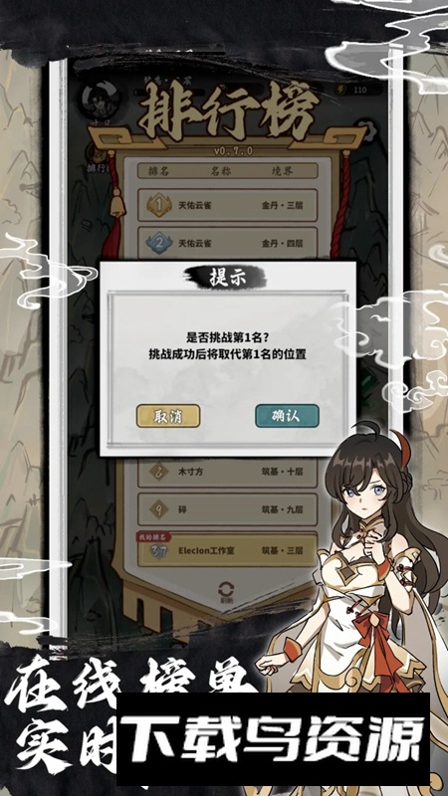448x796 pixels.
Task: Tap the refresh icon below leaderboard
Action: coord(227,589)
